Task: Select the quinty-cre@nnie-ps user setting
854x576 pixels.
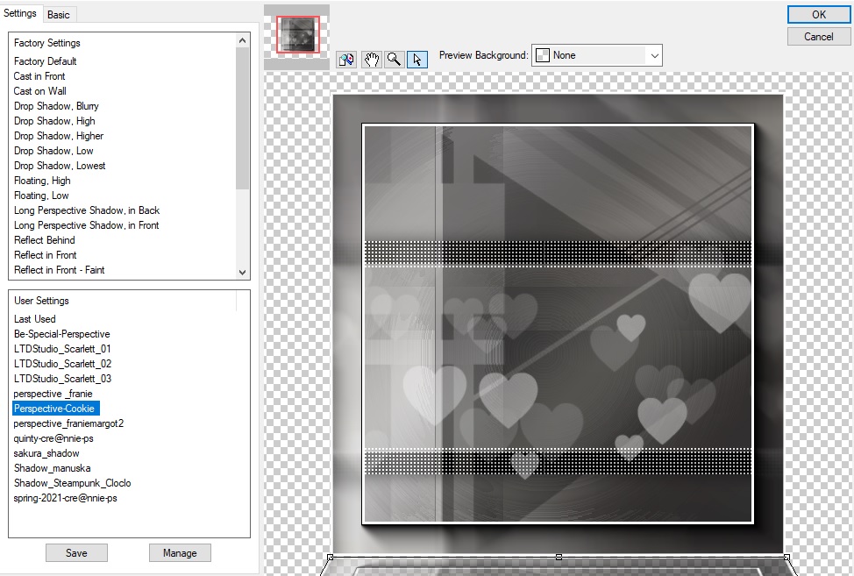Action: pyautogui.click(x=53, y=438)
